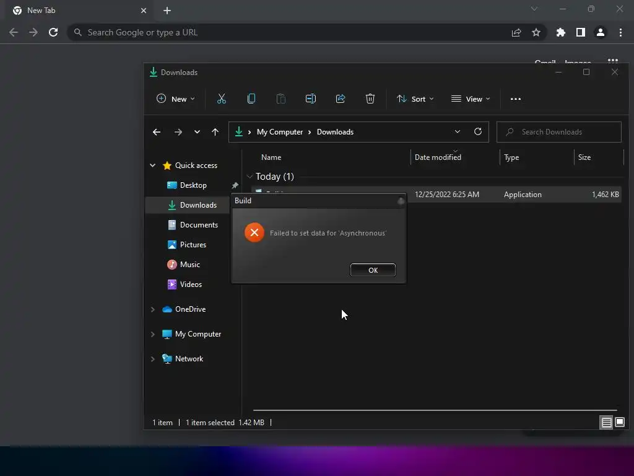Click the Cut scissors icon in Explorer toolbar
The height and width of the screenshot is (476, 634).
pos(221,99)
